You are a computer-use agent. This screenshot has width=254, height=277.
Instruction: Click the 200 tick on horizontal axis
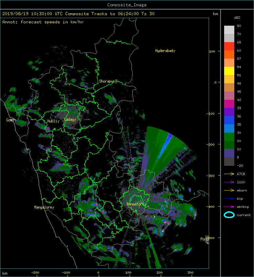click(160, 273)
